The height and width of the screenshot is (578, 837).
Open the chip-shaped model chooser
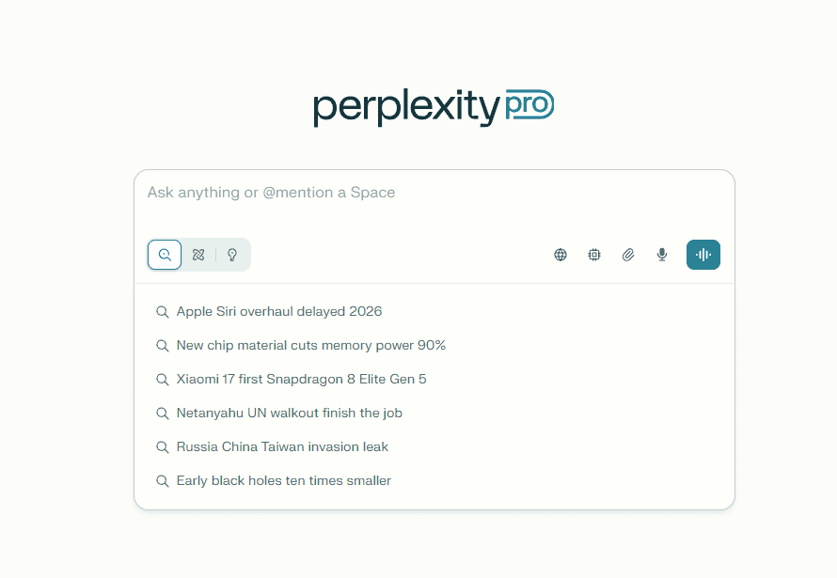(x=594, y=255)
